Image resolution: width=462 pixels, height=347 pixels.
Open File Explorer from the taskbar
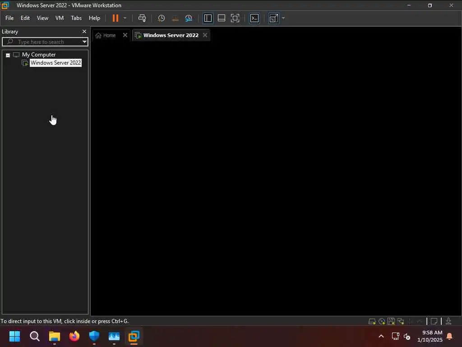[x=55, y=336]
